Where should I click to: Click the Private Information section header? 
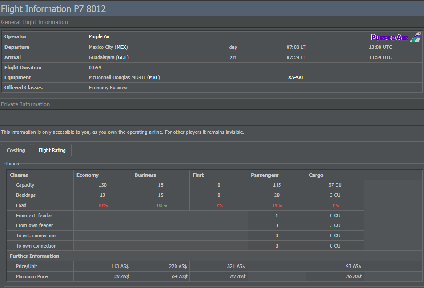coord(25,104)
